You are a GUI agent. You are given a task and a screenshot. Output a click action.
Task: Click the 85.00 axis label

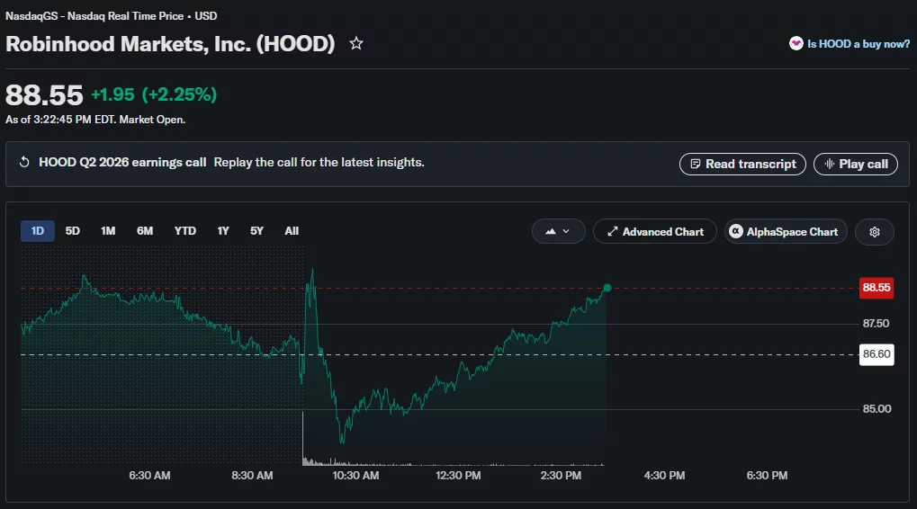pyautogui.click(x=877, y=408)
